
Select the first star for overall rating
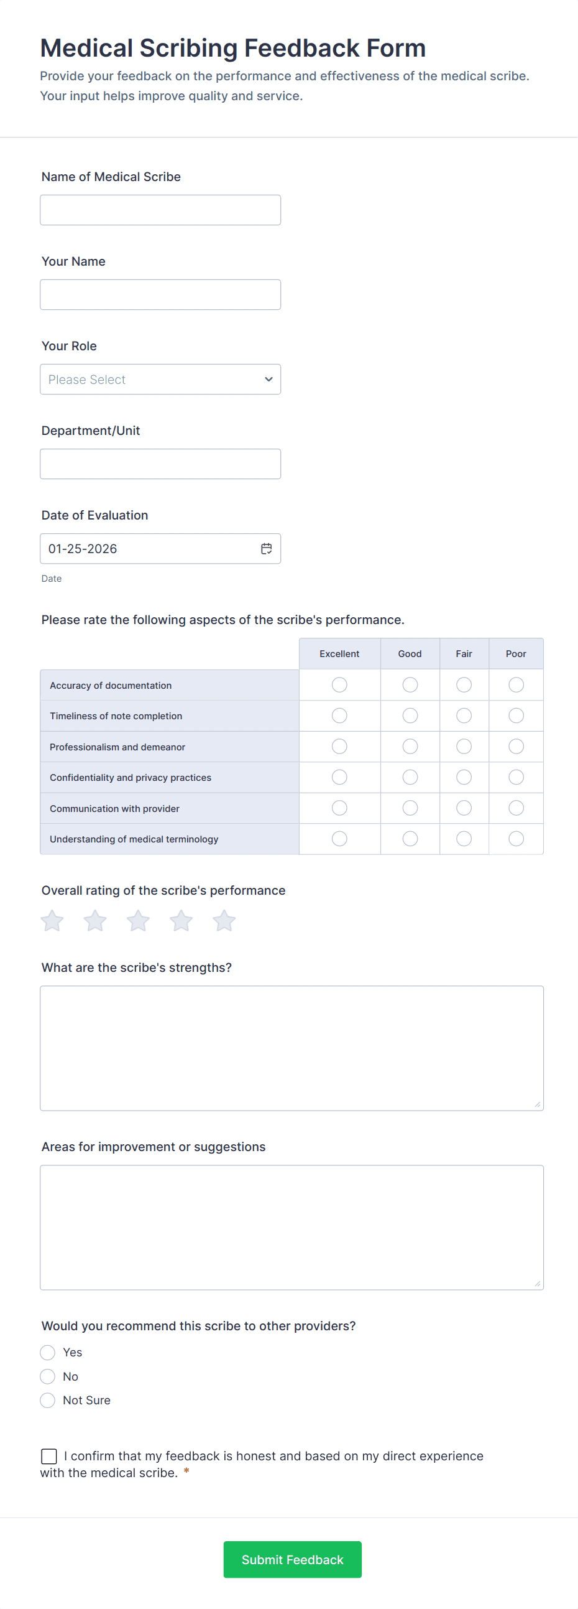point(52,920)
